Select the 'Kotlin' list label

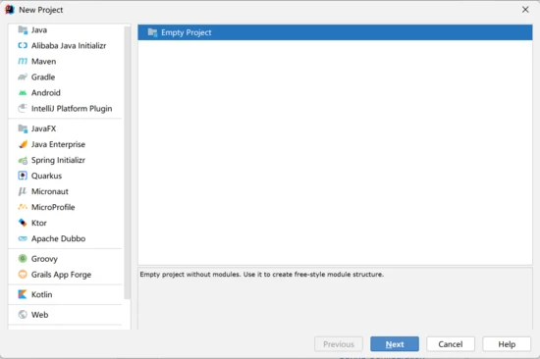click(41, 294)
